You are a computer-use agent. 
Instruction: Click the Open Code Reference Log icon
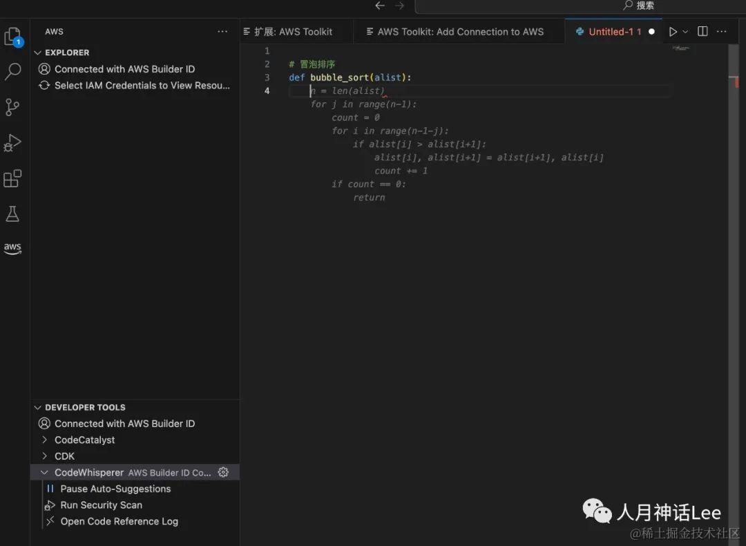pyautogui.click(x=50, y=521)
